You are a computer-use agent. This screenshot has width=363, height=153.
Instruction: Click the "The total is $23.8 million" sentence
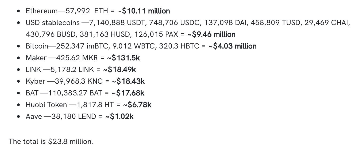point(51,141)
